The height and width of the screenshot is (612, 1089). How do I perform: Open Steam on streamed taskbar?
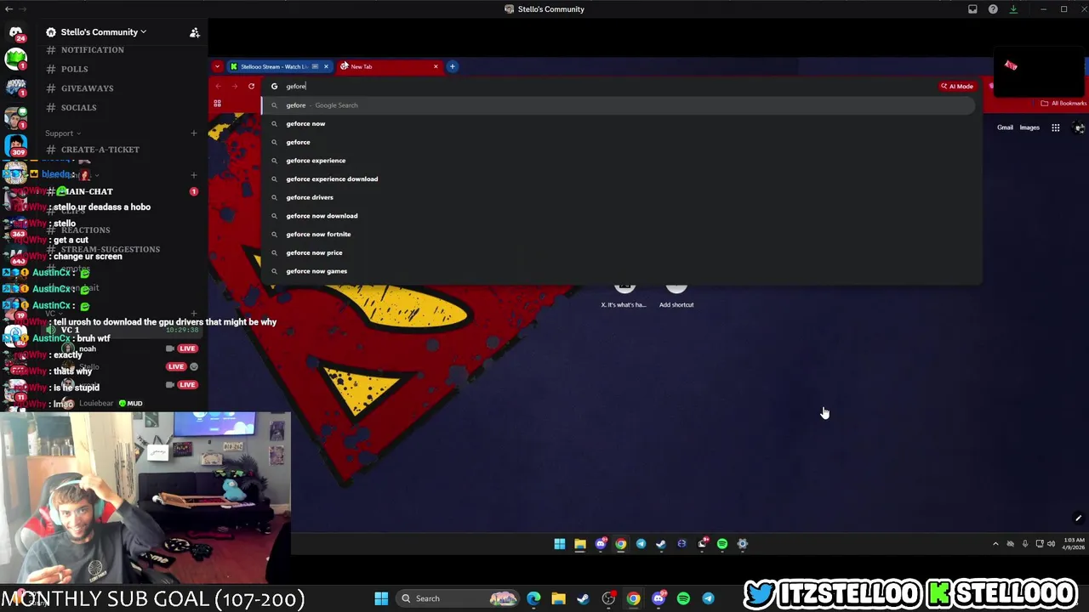661,544
